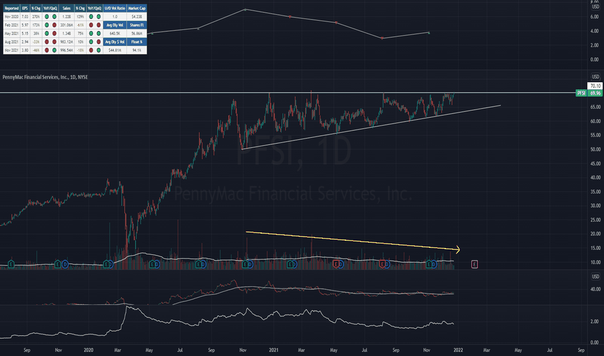604x356 pixels.
Task: Click the '40.00' label on indicator pane scale
Action: click(x=595, y=289)
